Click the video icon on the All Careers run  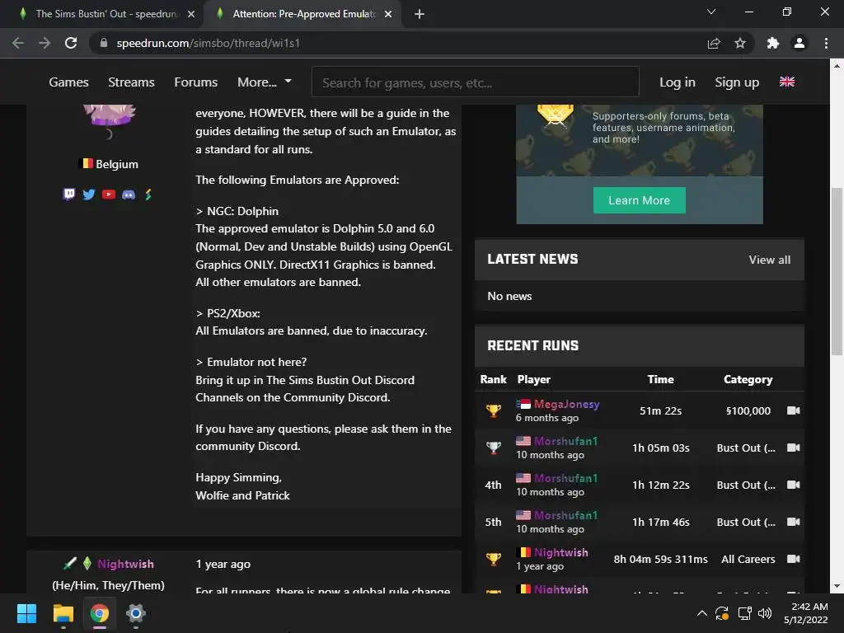[794, 560]
